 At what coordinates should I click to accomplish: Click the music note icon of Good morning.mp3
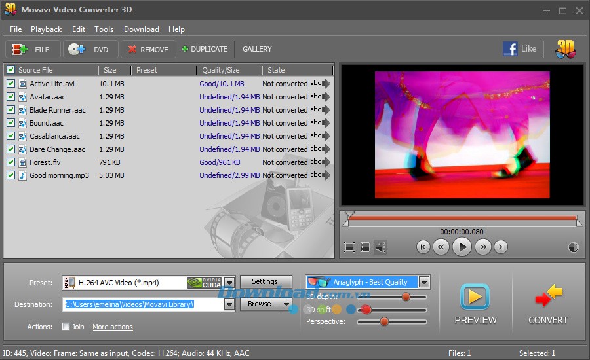(22, 175)
